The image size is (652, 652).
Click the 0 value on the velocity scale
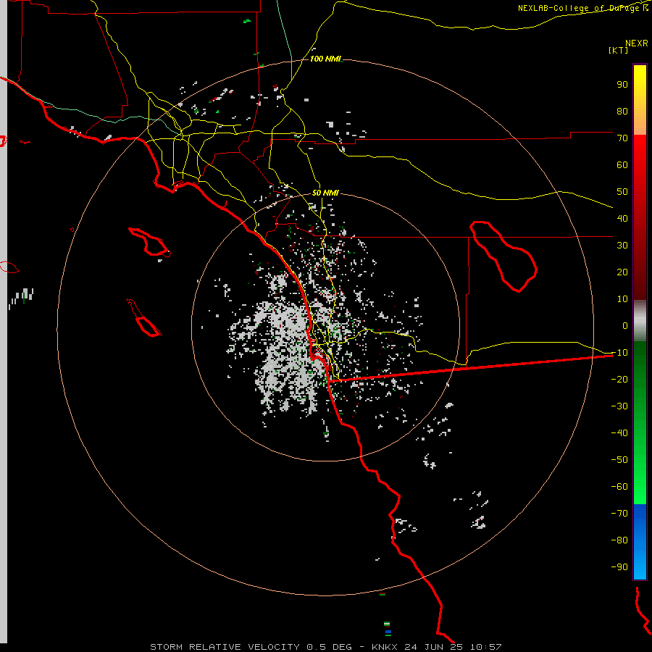coord(625,326)
